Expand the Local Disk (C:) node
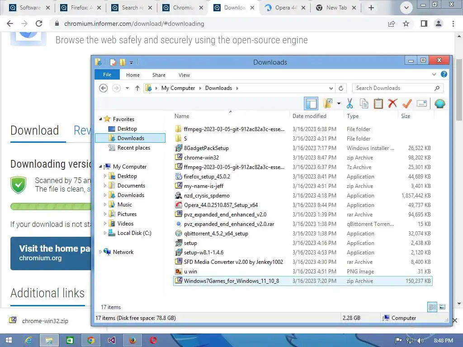The image size is (463, 347). coord(105,233)
